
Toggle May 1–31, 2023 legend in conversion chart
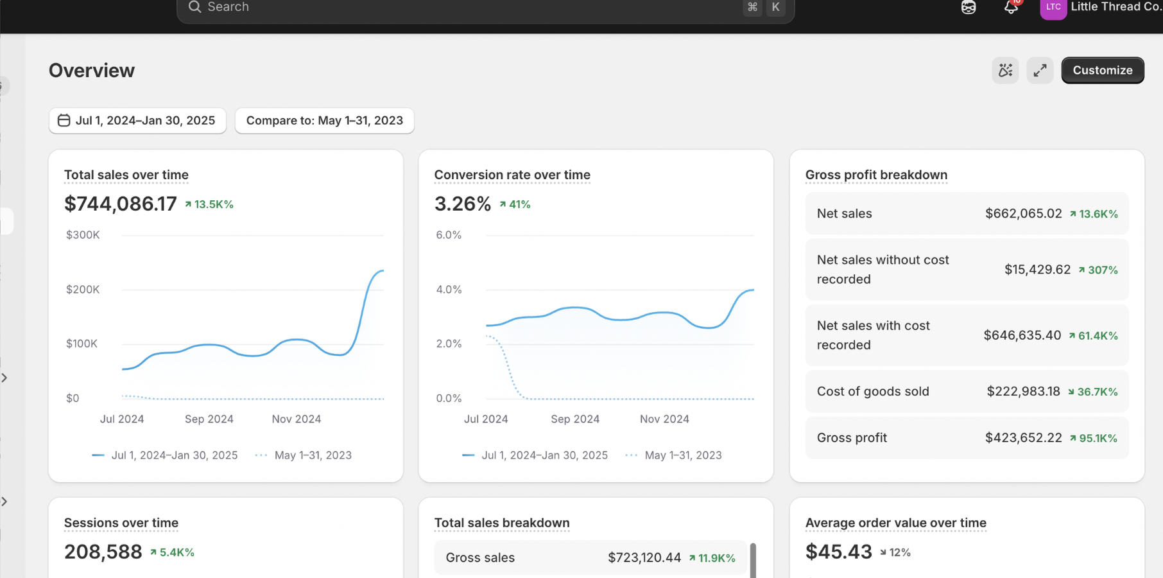tap(673, 455)
